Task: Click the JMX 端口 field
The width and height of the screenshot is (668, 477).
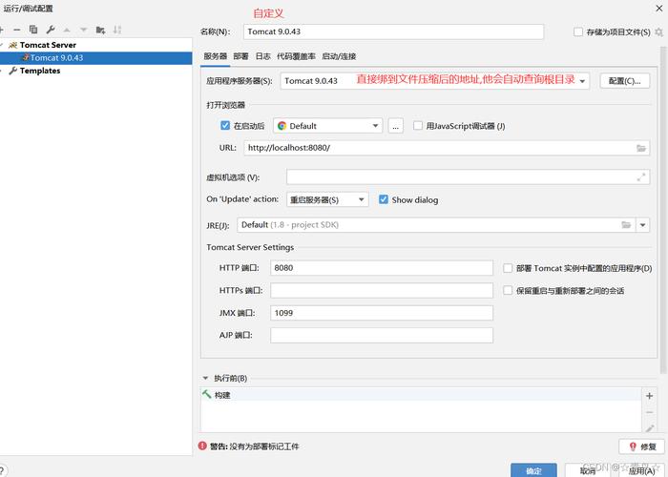Action: [382, 313]
